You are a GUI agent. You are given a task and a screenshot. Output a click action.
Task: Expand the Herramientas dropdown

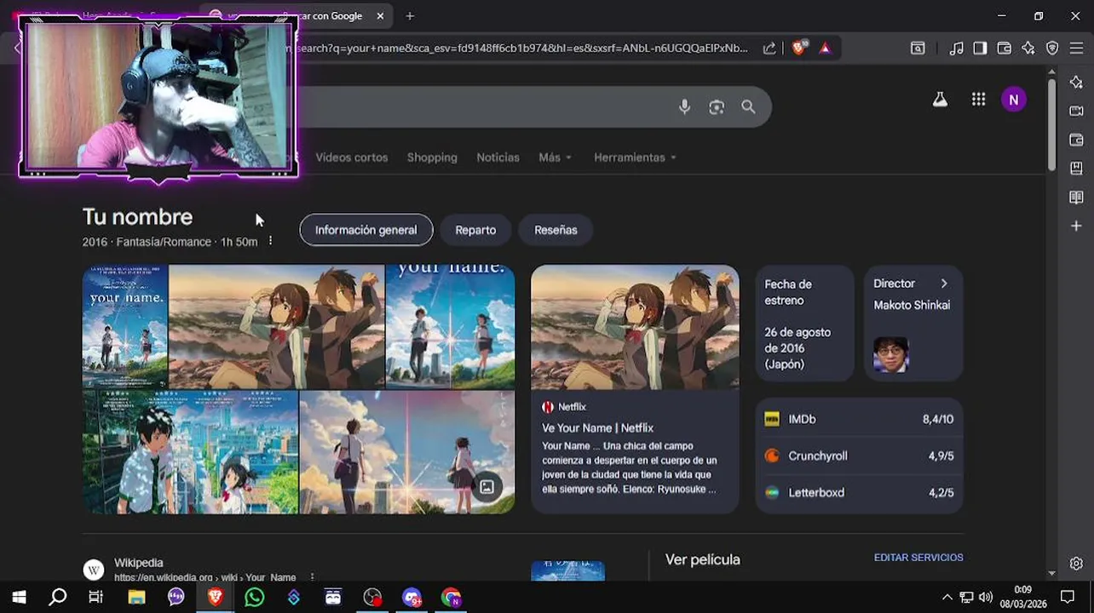(635, 158)
